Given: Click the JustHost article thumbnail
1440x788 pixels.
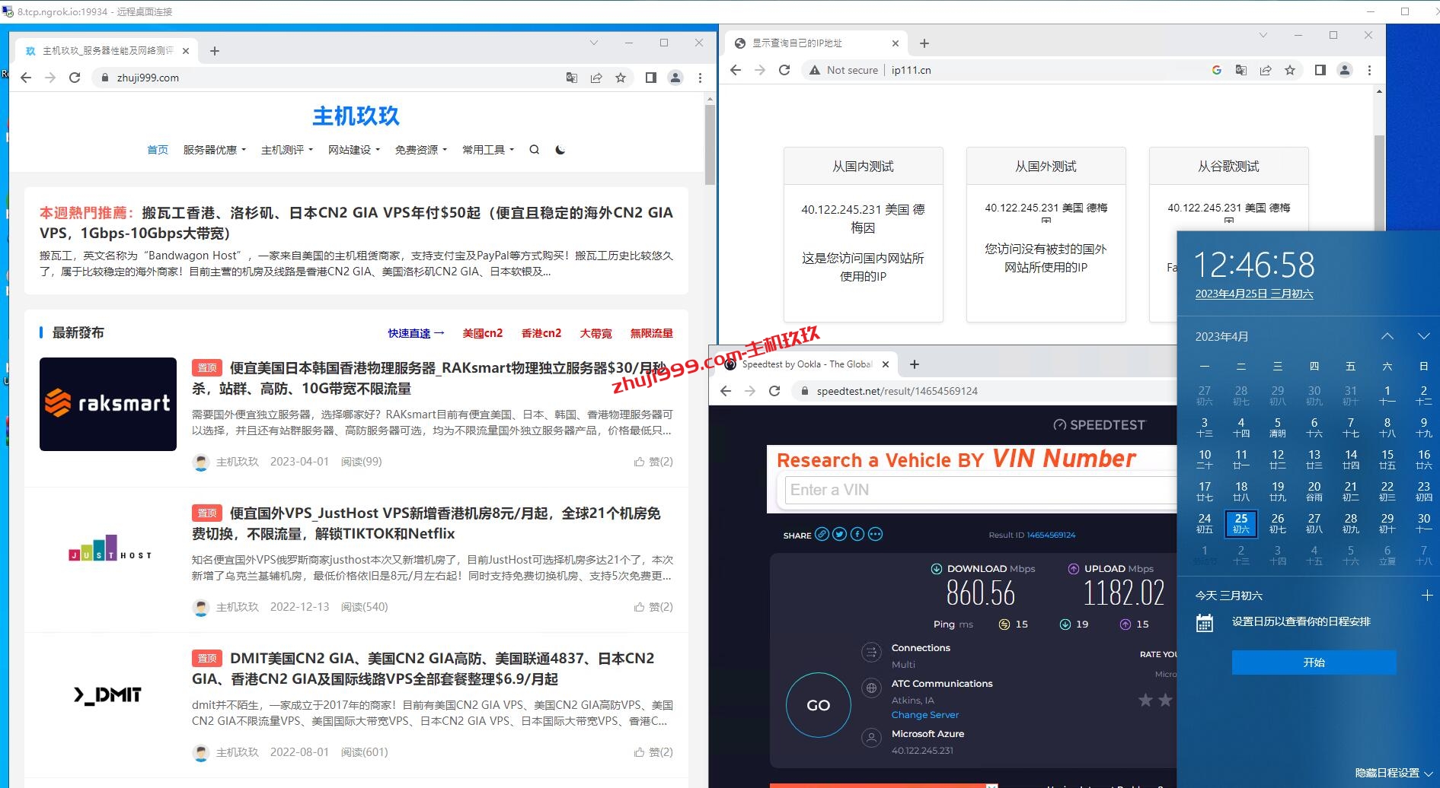Looking at the screenshot, I should (x=108, y=548).
